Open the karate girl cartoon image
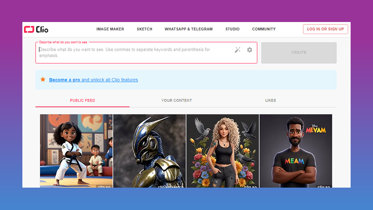Image resolution: width=373 pixels, height=210 pixels. point(76,151)
